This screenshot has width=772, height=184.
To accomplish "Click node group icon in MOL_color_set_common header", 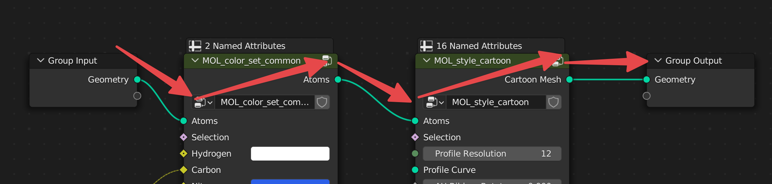I will pyautogui.click(x=327, y=61).
